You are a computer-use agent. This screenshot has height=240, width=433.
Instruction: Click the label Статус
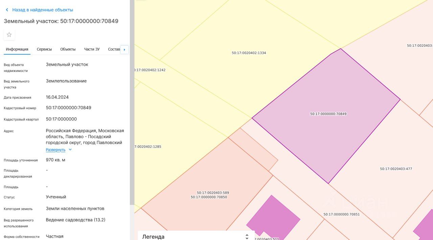tap(9, 197)
